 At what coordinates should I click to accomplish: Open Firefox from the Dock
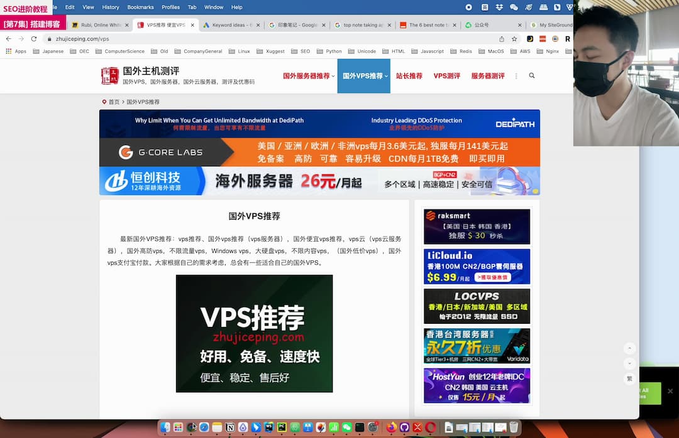coord(391,427)
